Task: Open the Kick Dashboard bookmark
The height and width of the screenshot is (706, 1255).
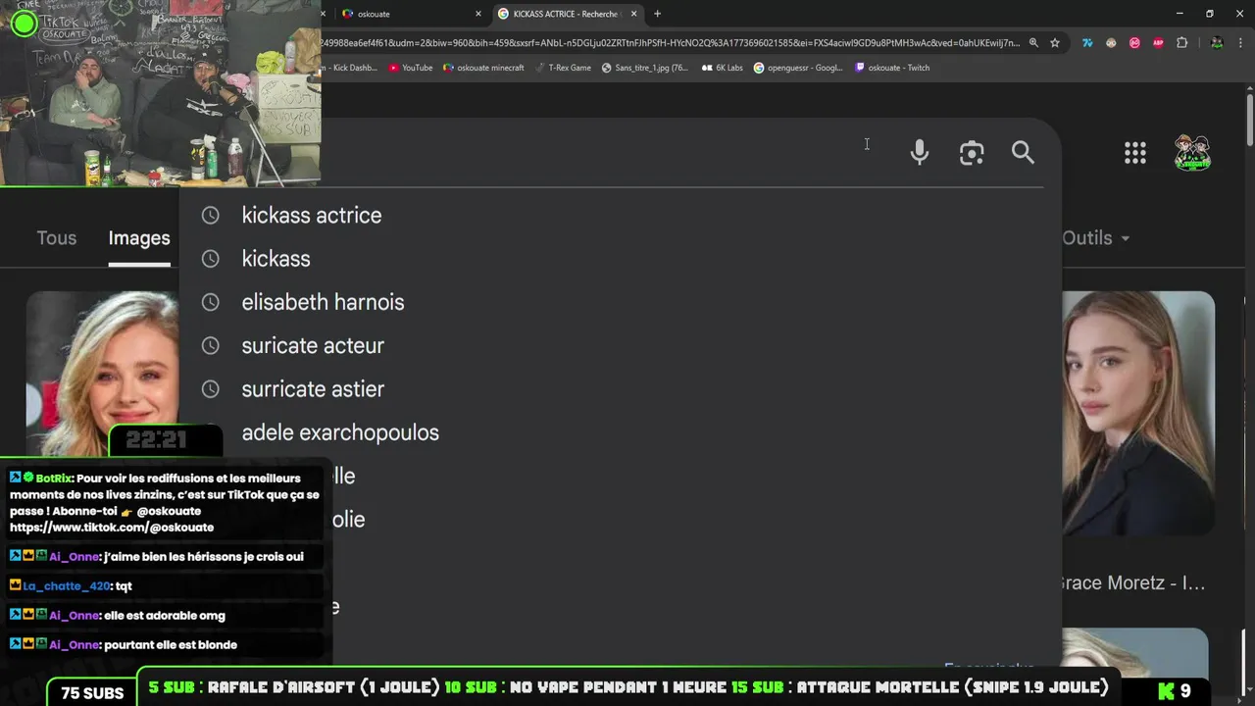Action: pos(350,68)
